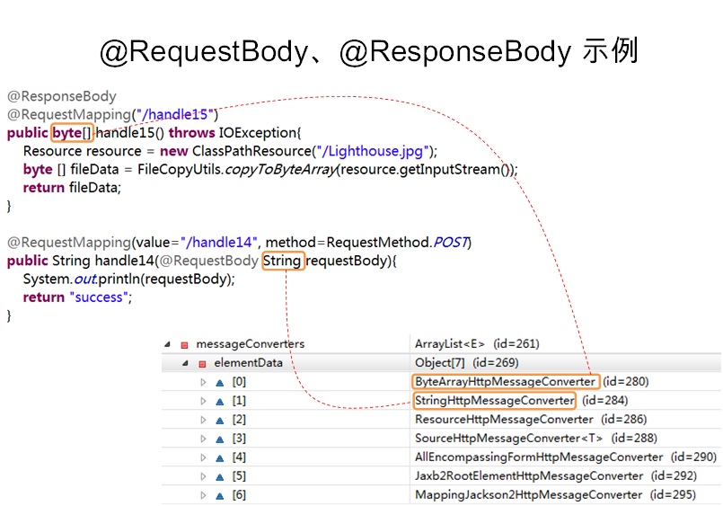Viewport: 723px width, 506px height.
Task: Click the "/Lighthouse.jpg" string literal
Action: pyautogui.click(x=373, y=151)
